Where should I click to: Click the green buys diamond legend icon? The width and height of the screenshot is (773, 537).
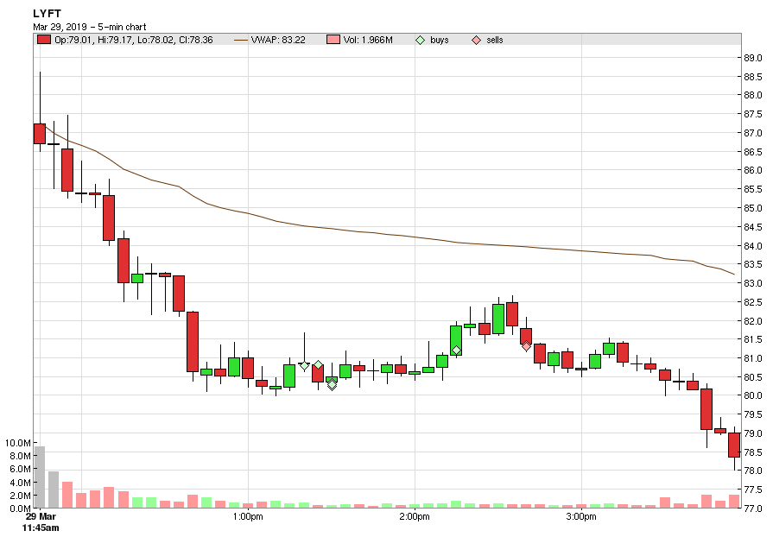(421, 40)
